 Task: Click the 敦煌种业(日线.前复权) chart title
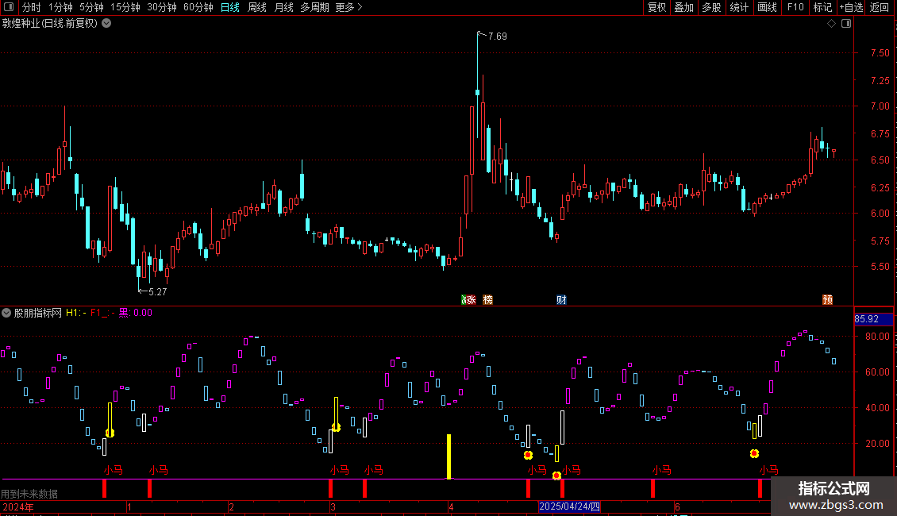(50, 24)
